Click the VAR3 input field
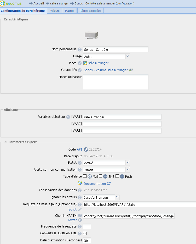 coord(122,131)
